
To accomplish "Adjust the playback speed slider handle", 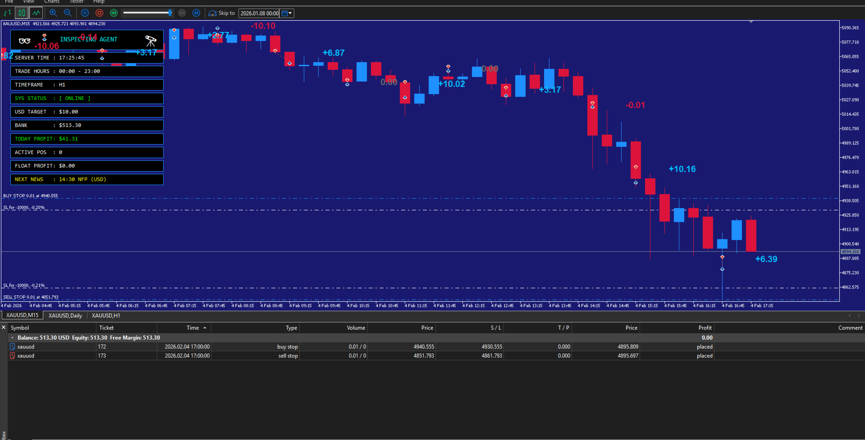I will click(170, 13).
